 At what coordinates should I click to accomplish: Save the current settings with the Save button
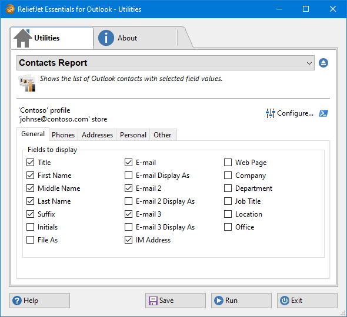click(175, 301)
